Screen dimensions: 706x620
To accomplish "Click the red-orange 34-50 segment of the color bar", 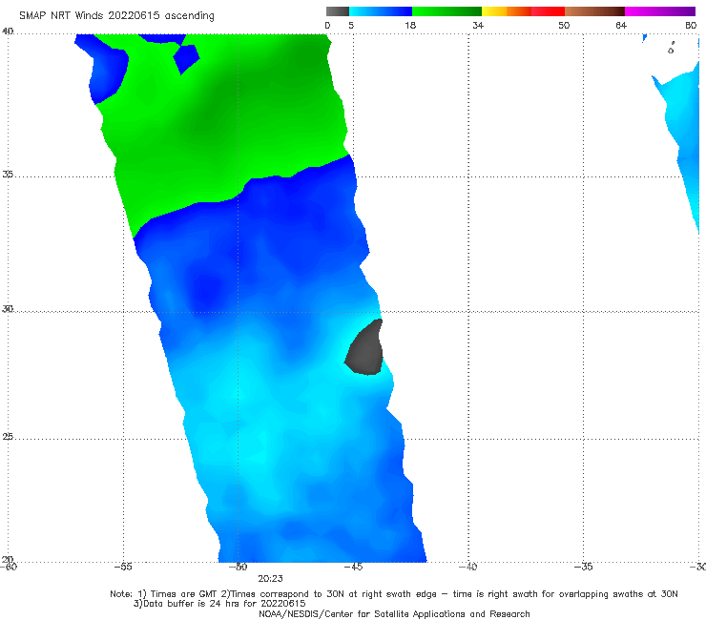I will pos(523,11).
